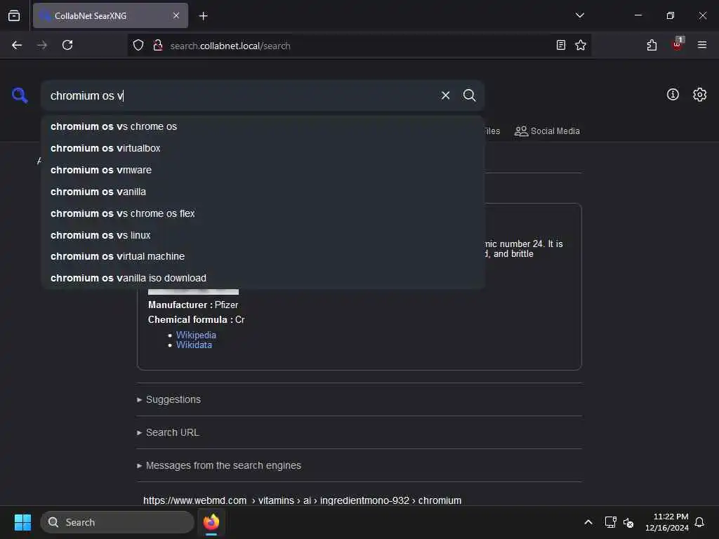The image size is (719, 539).
Task: Open Firefox application menu
Action: pyautogui.click(x=701, y=45)
